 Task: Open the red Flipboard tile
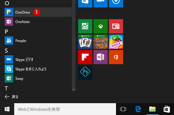[x=85, y=57]
